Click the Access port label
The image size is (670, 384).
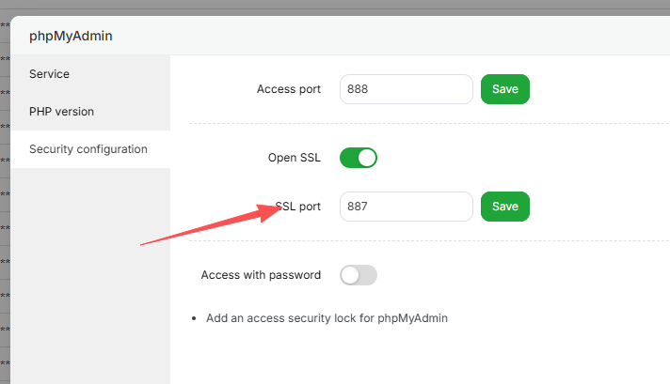[288, 89]
